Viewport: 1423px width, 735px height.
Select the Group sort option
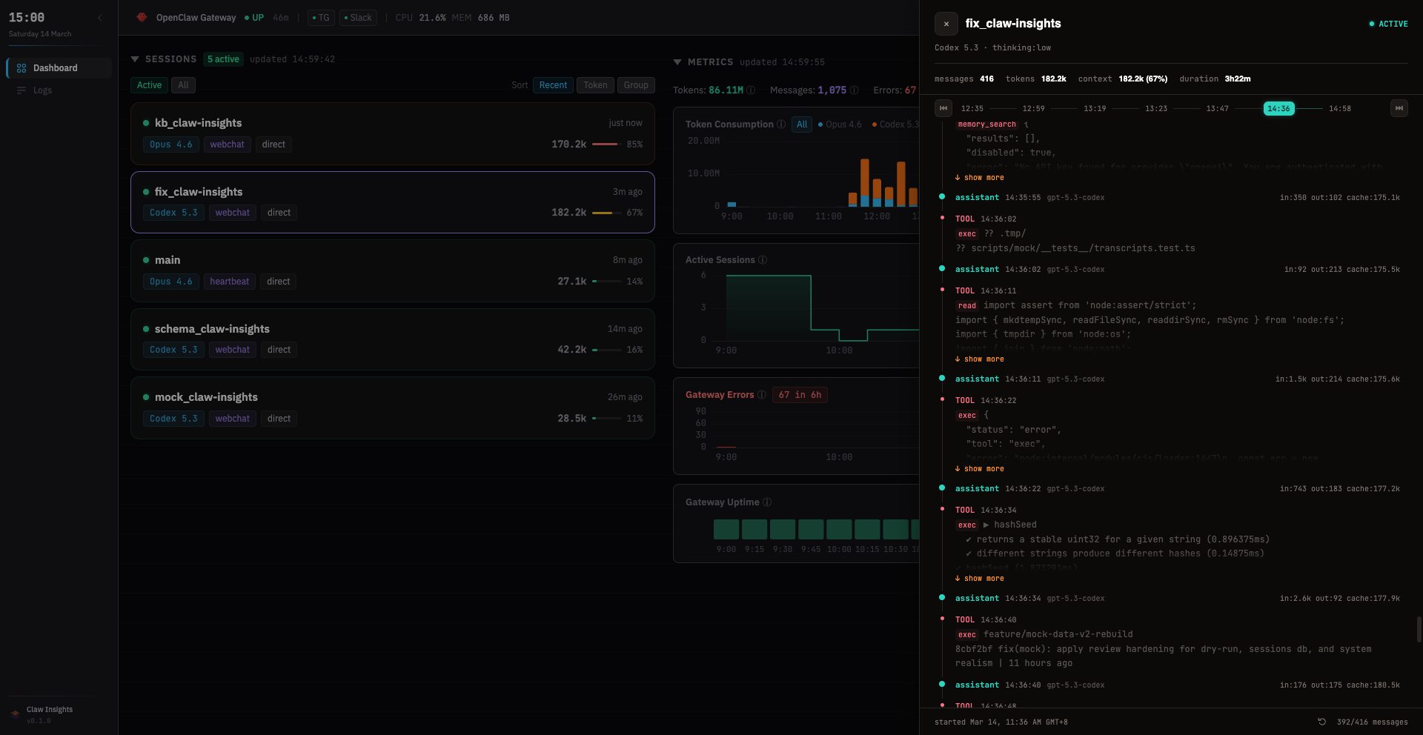(x=635, y=85)
